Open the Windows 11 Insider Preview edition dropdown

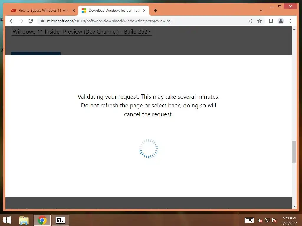click(82, 31)
